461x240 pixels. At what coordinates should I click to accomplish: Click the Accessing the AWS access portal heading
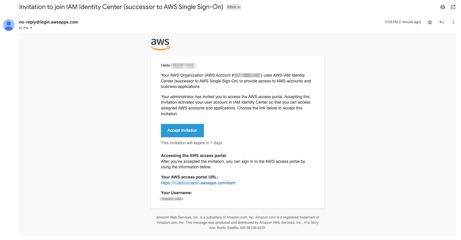point(193,156)
